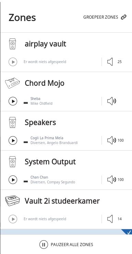Click System Output speaker icon

(12, 162)
